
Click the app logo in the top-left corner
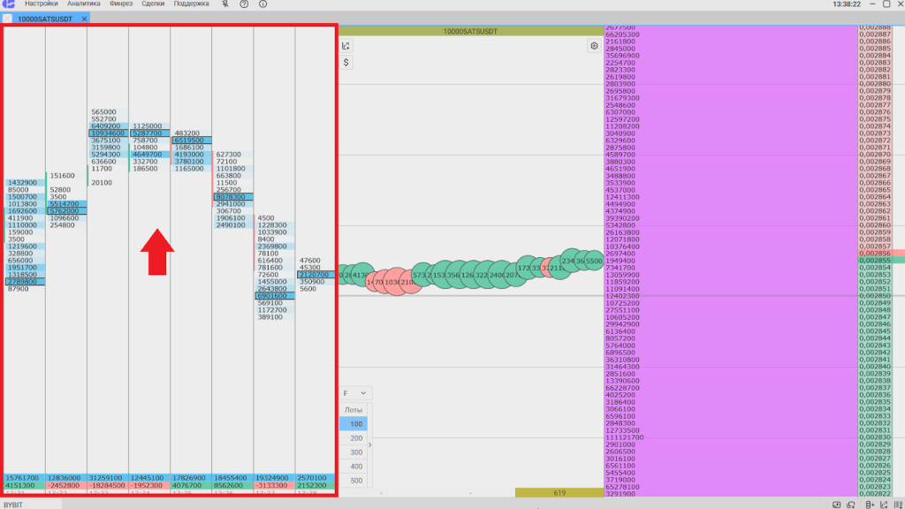pos(9,4)
